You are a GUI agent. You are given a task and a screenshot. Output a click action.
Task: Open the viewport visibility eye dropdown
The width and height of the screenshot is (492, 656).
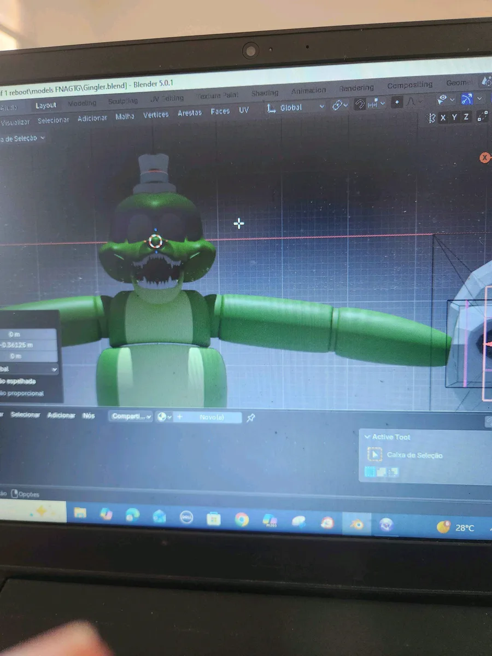[445, 99]
